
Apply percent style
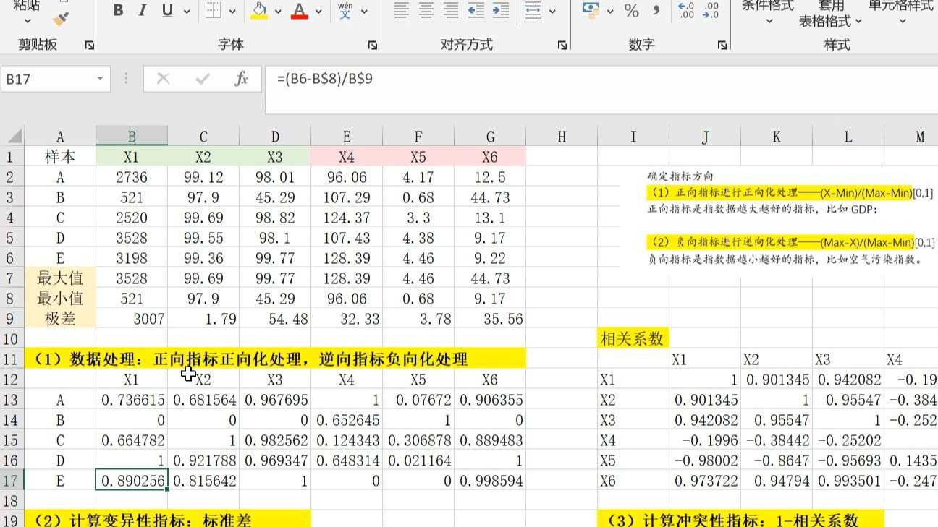click(632, 11)
